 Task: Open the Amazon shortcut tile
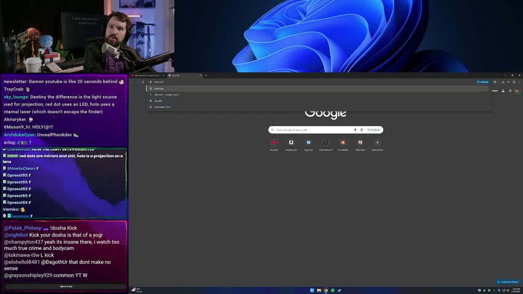pyautogui.click(x=291, y=143)
